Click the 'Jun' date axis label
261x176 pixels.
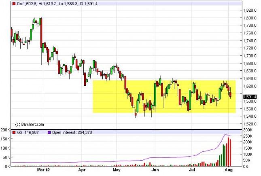(155, 170)
